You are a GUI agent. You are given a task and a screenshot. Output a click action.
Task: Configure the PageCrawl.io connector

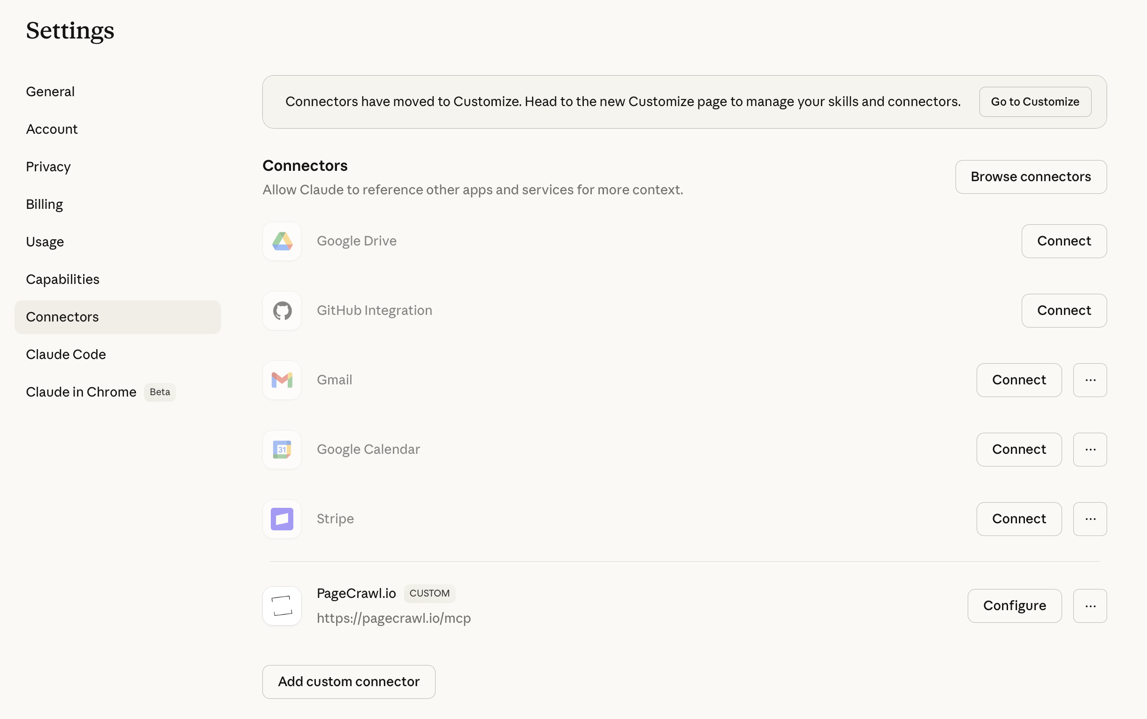(x=1014, y=605)
